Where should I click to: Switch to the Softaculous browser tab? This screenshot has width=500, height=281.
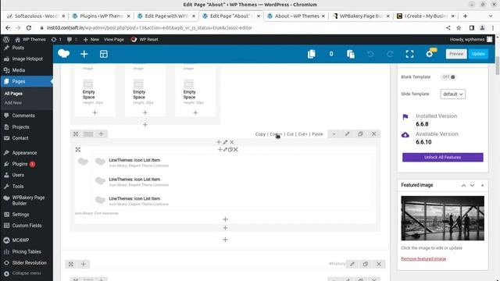pos(36,16)
